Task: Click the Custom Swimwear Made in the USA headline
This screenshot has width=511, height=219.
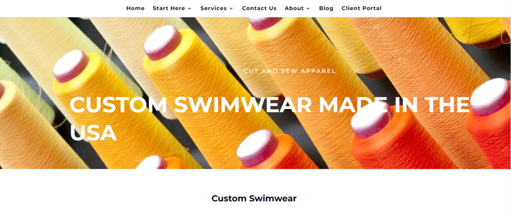Action: coord(269,119)
